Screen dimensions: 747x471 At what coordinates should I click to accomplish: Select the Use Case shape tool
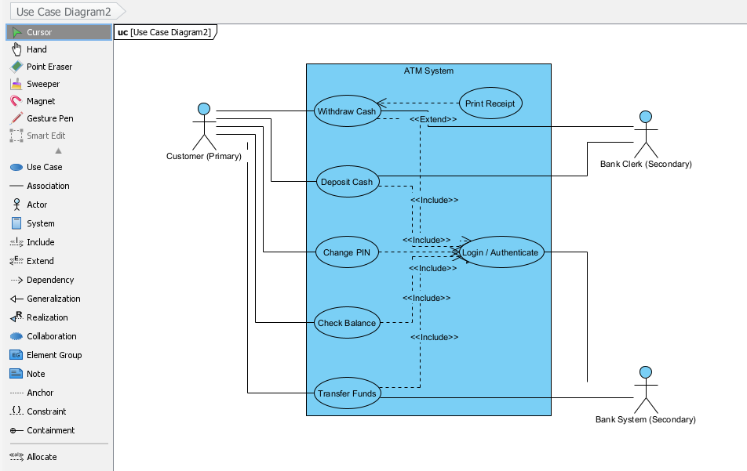[x=59, y=167]
